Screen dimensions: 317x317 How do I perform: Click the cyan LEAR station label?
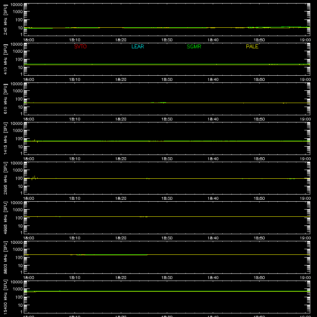click(x=137, y=46)
